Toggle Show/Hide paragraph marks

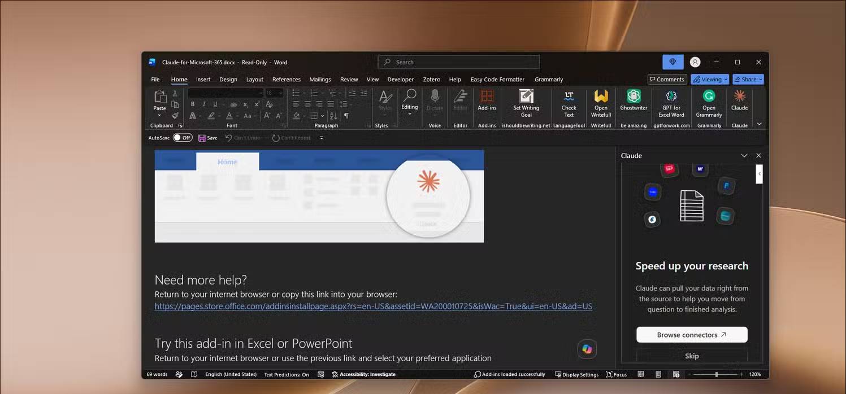[x=346, y=116]
